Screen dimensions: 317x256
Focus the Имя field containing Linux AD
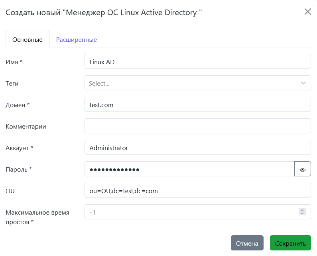(x=197, y=62)
